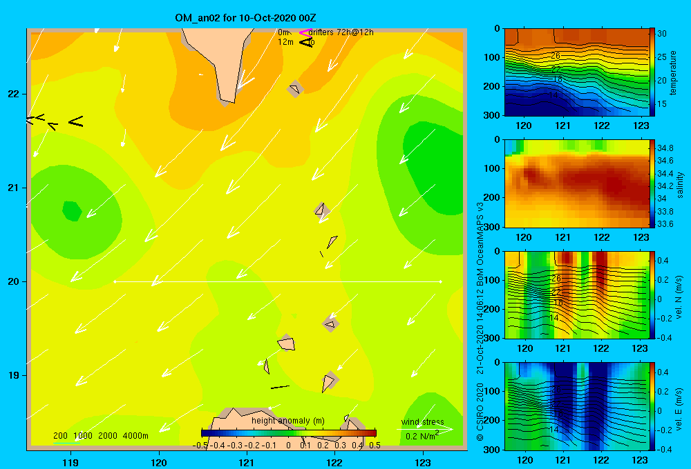
Task: Click the vertical '© CSIRO 2020' credit text
Action: 480,412
